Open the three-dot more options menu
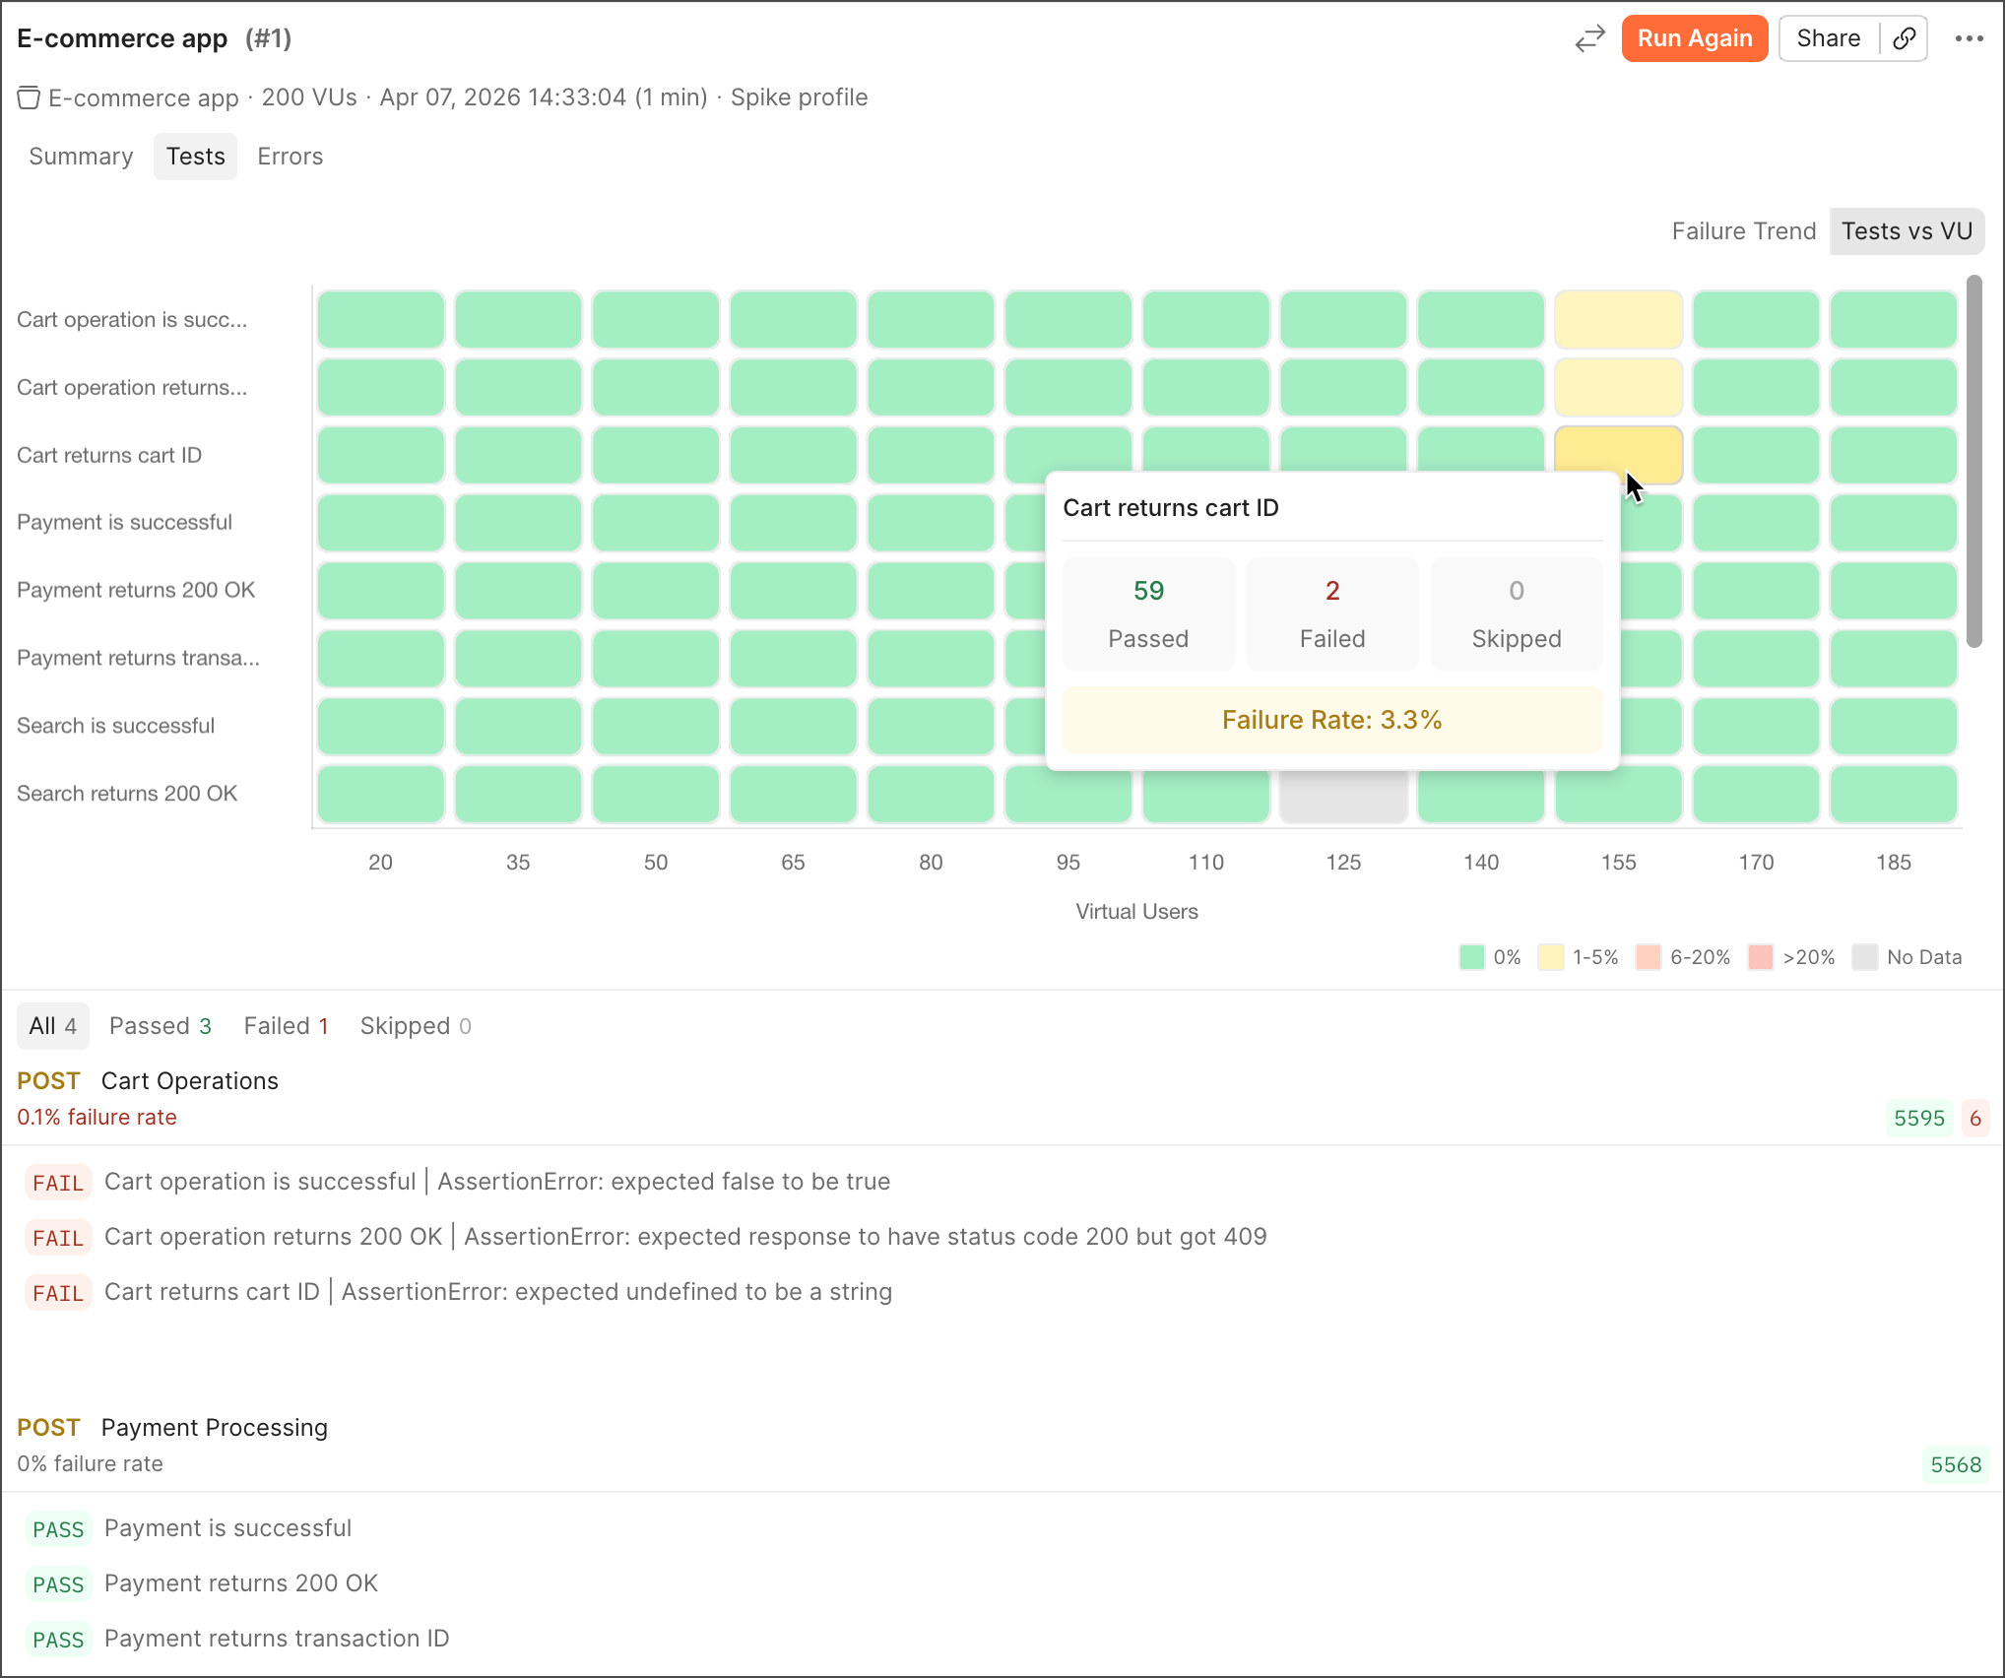Screen dimensions: 2005x1678 click(1970, 38)
